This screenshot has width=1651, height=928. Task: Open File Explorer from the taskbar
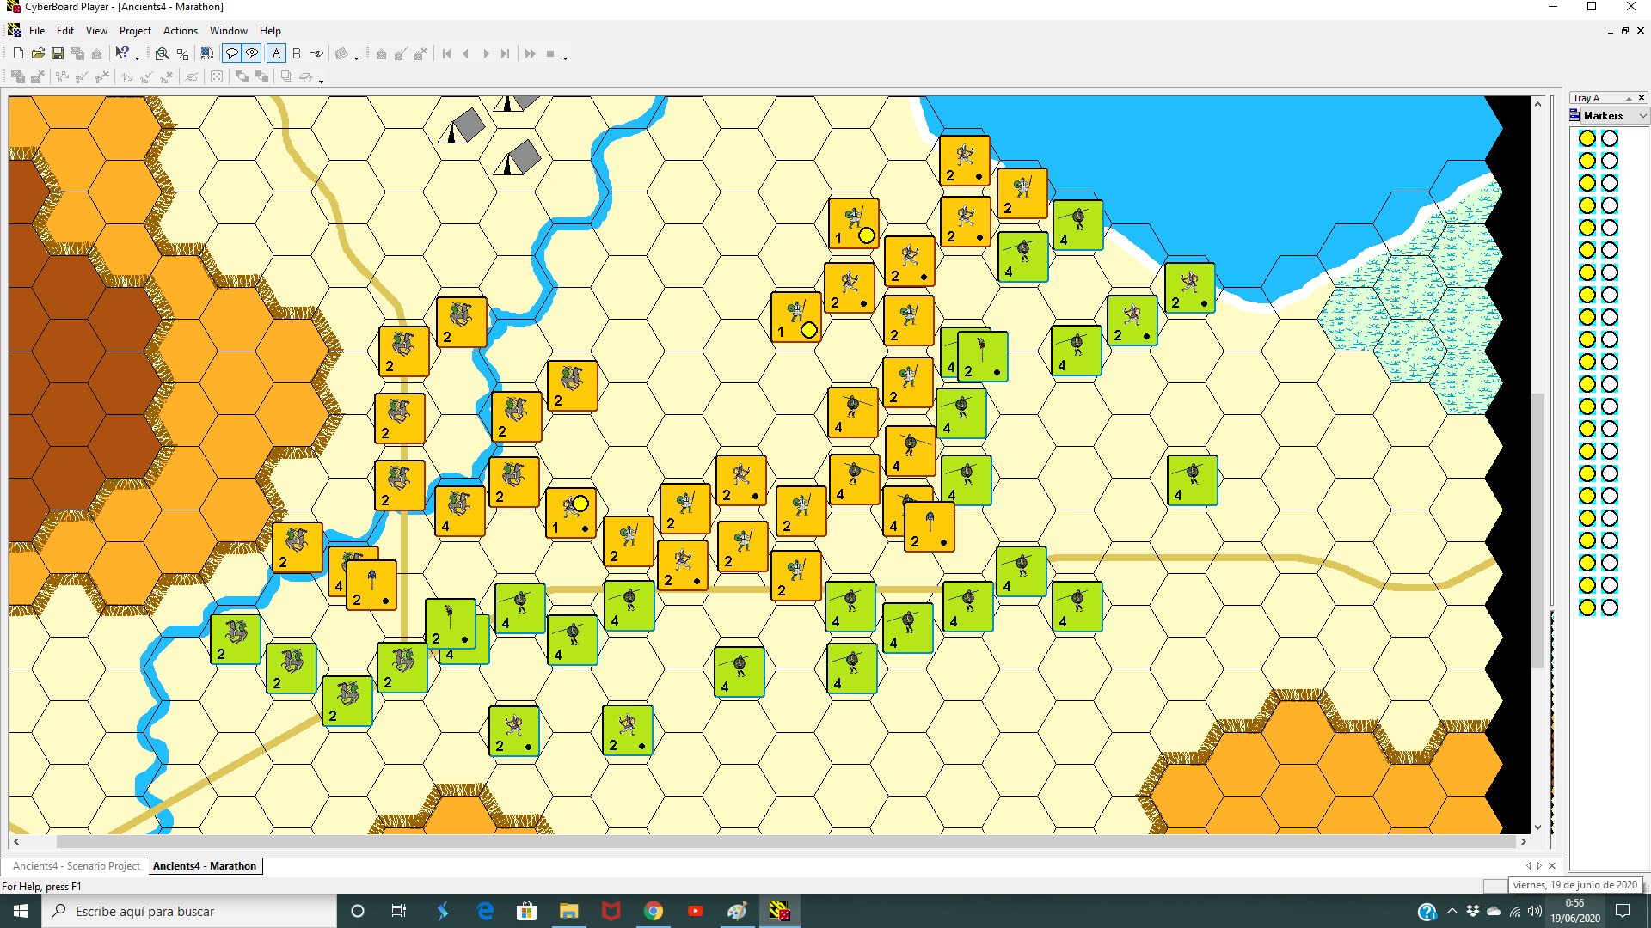[569, 911]
